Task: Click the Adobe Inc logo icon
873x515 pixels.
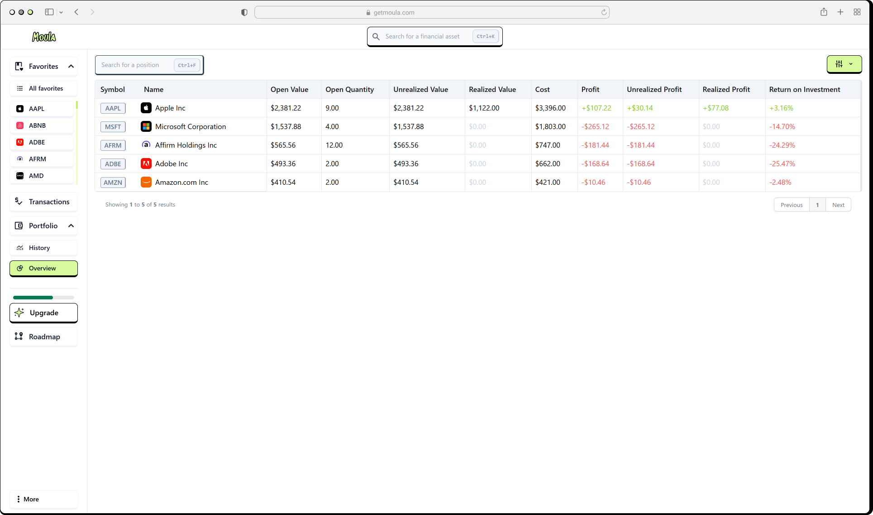Action: (x=146, y=164)
